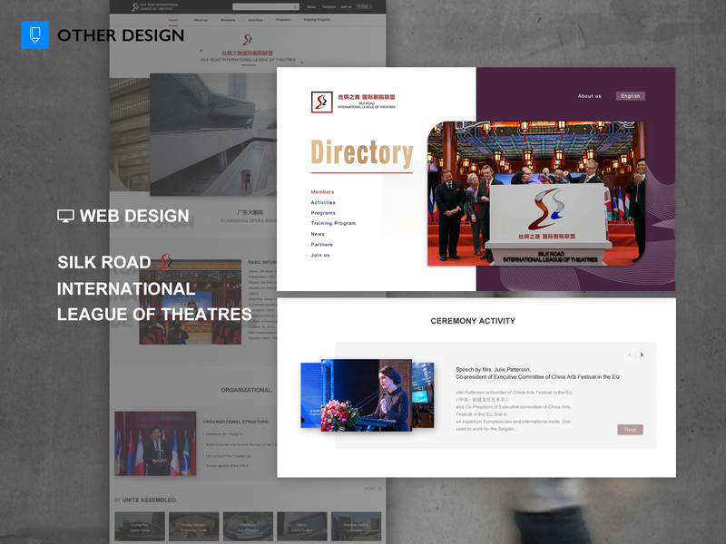Click the search field in the dark header

[x=266, y=7]
